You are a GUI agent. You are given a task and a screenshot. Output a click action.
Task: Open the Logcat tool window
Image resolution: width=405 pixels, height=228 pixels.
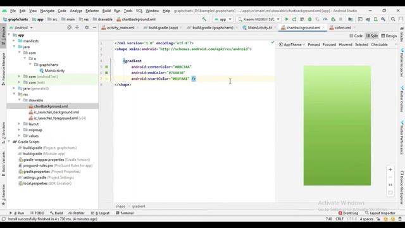pos(101,213)
